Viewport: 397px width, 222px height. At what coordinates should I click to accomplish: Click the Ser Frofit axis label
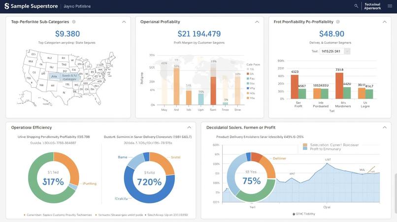298,104
